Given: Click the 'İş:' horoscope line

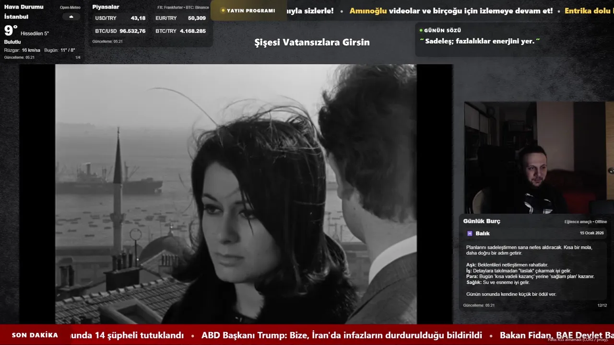Looking at the screenshot, I should (x=519, y=271).
